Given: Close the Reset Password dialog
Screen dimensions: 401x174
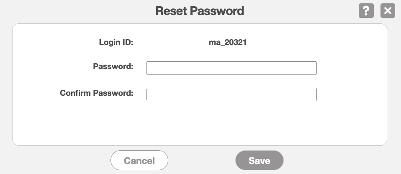Looking at the screenshot, I should coord(388,11).
